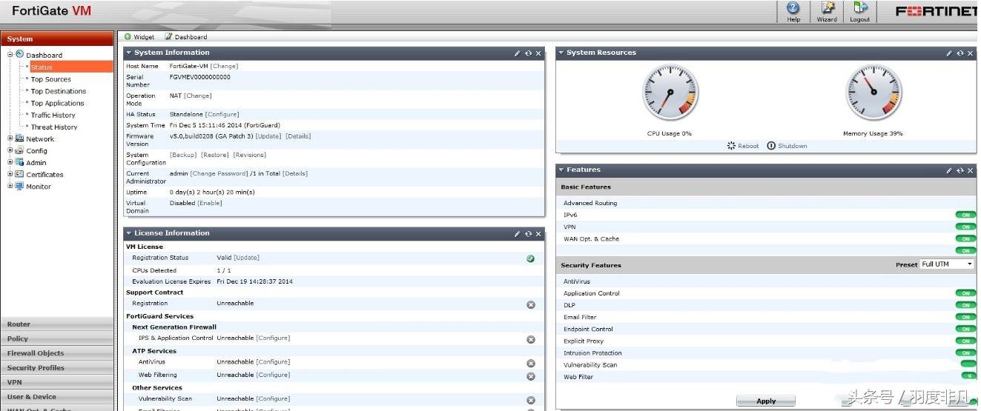This screenshot has height=411, width=981.
Task: Toggle IPv6 feature switch
Action: [x=965, y=215]
